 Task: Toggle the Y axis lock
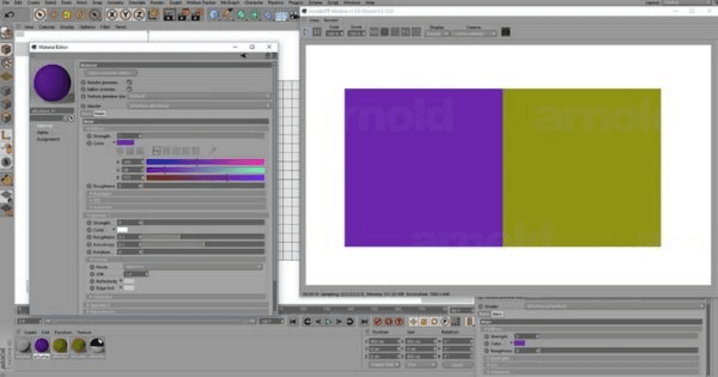pyautogui.click(x=125, y=15)
